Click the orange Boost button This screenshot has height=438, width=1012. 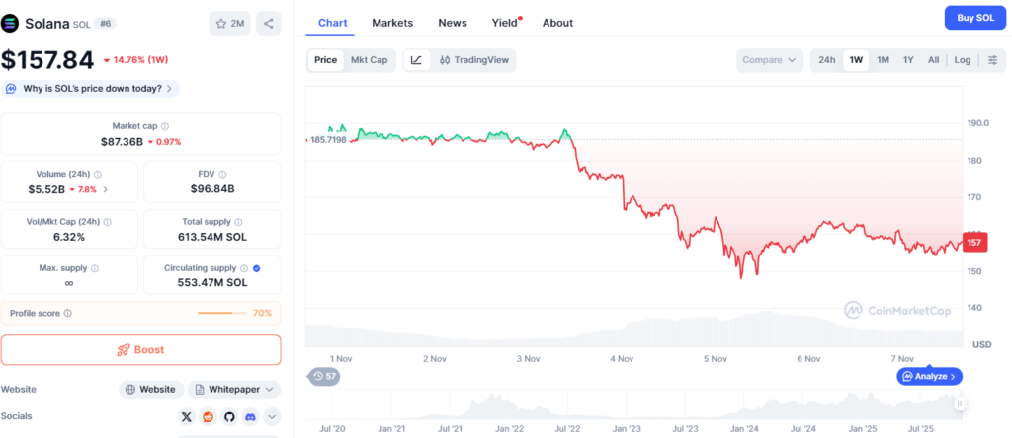click(x=140, y=349)
